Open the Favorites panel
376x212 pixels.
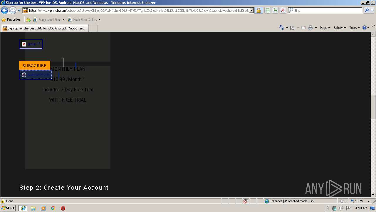click(x=11, y=20)
